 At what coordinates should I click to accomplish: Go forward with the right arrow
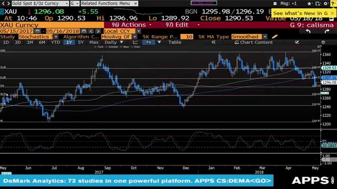pyautogui.click(x=8, y=3)
